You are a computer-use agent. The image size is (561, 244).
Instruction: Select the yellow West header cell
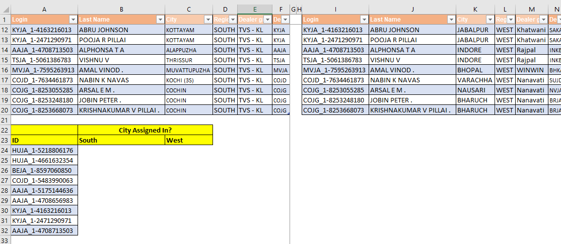pyautogui.click(x=189, y=140)
